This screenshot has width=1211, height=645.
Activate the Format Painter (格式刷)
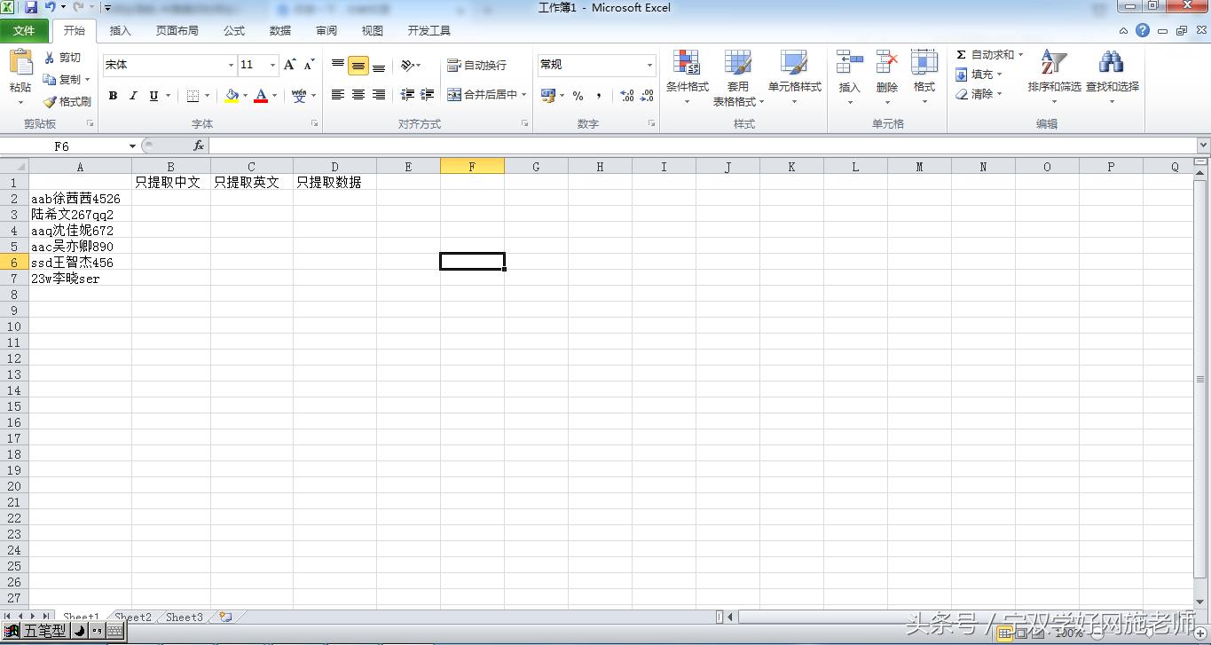68,102
